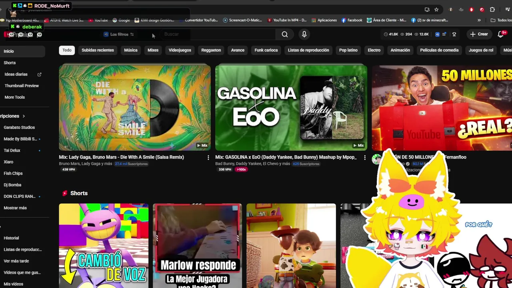Viewport: 512px width, 288px height.
Task: Open the options menu for GASOLINA mix
Action: click(x=364, y=158)
